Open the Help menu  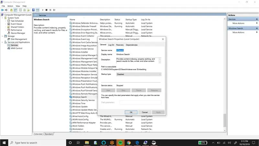(x=25, y=6)
